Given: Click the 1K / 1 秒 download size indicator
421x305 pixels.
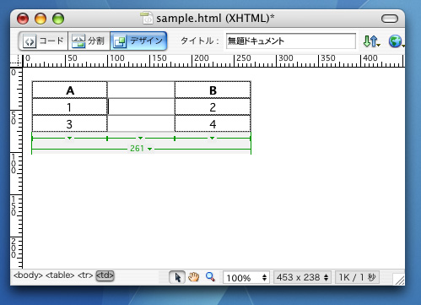Looking at the screenshot, I should tap(357, 278).
